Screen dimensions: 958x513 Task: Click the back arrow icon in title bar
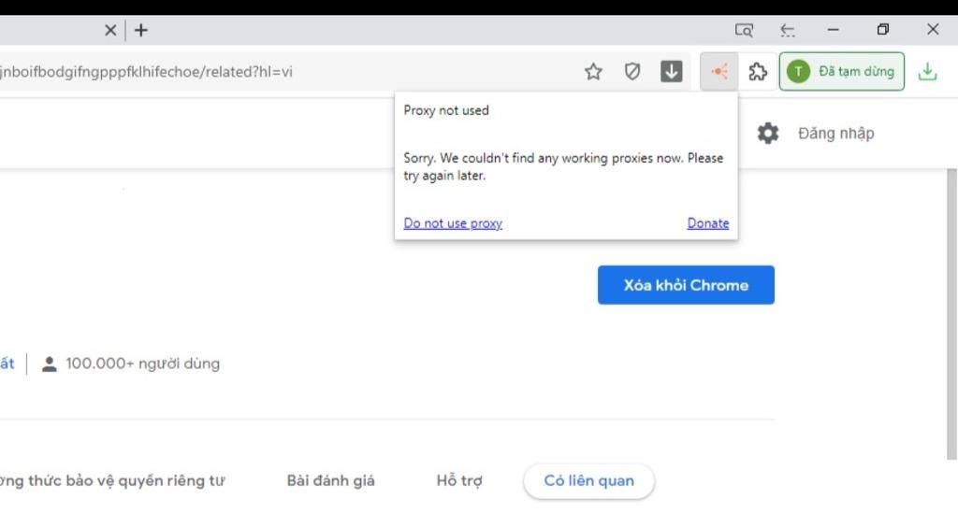(x=788, y=30)
